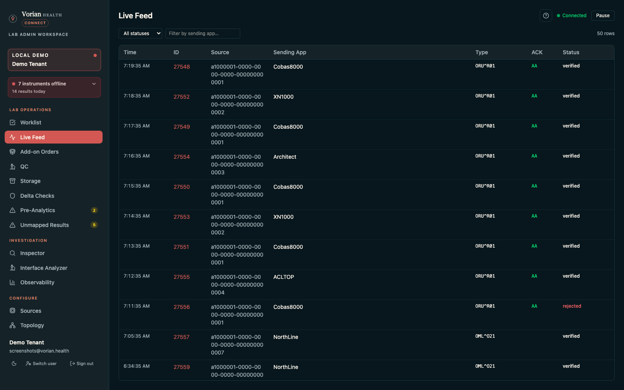Viewport: 624px width, 390px height.
Task: Click Architect sending app cell
Action: point(285,157)
